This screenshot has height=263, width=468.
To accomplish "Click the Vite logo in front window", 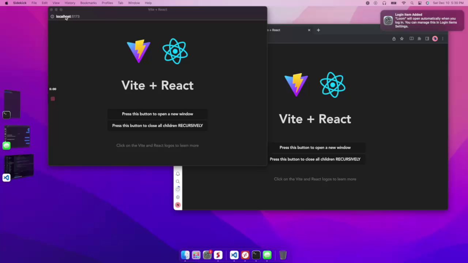I will point(139,52).
